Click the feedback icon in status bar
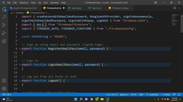 174,94
